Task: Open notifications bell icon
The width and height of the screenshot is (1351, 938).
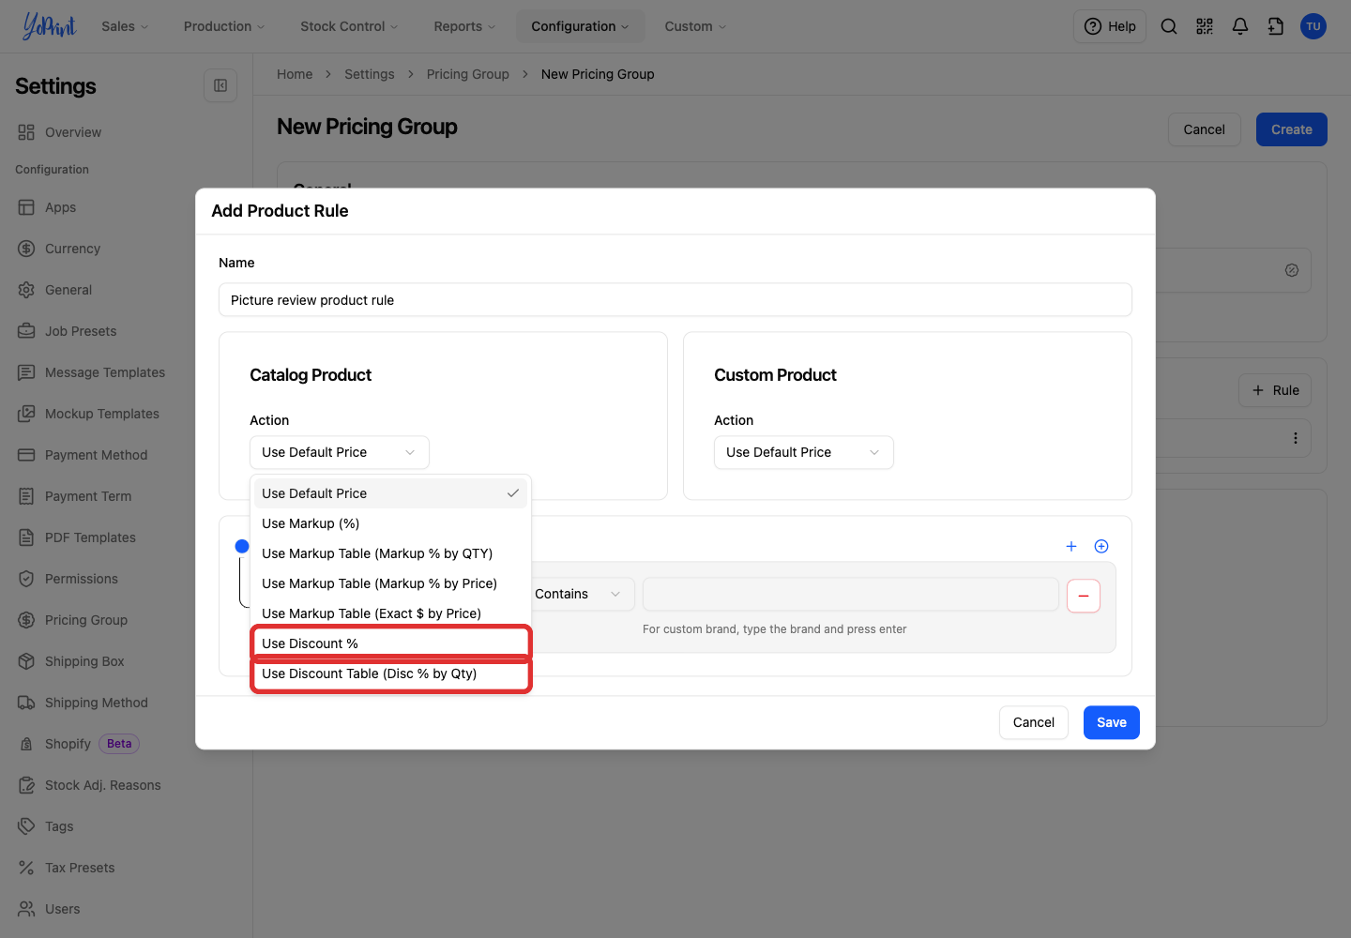Action: 1240,26
